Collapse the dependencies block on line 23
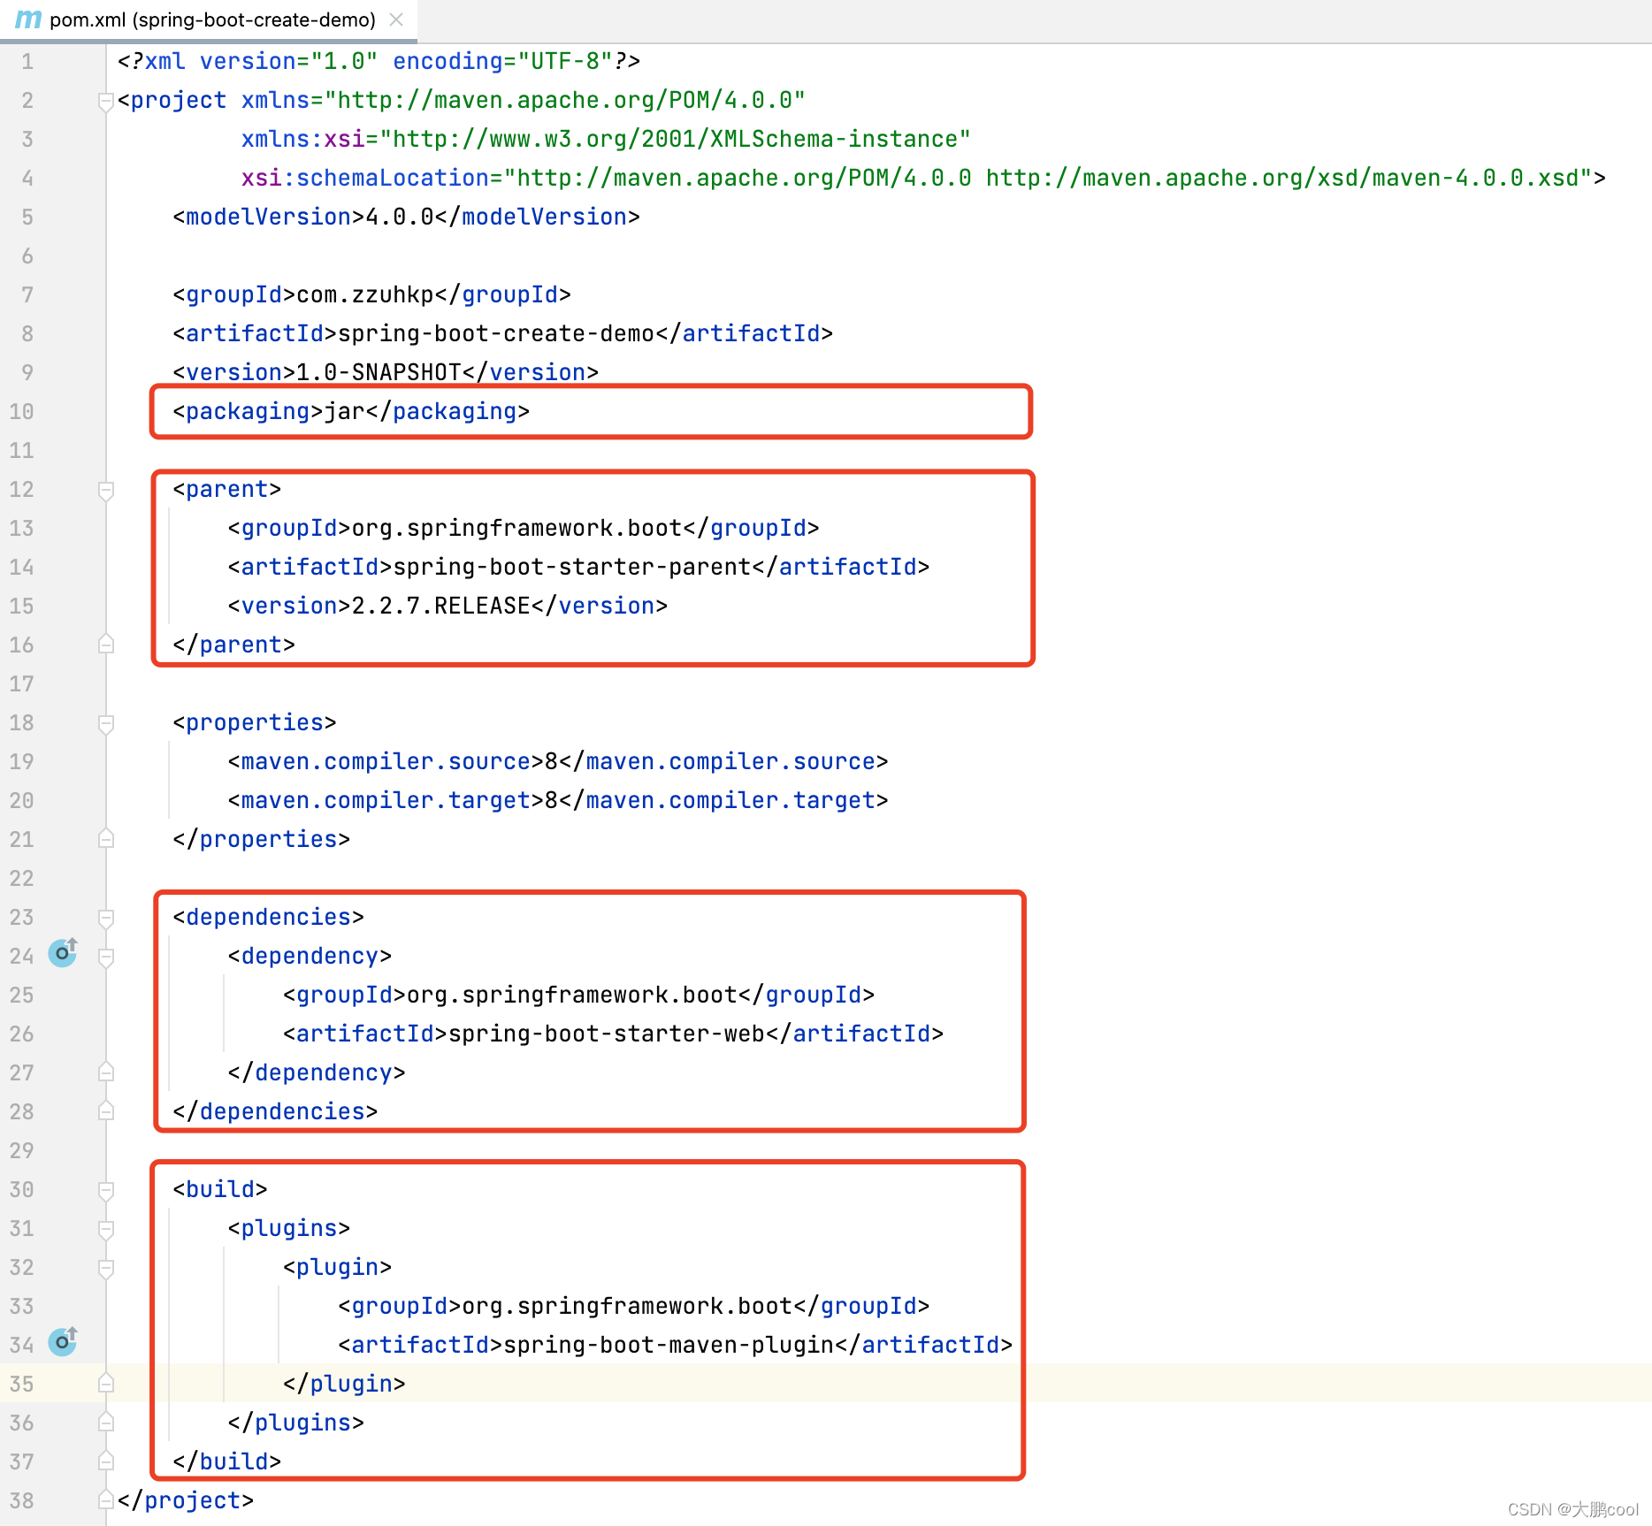 (105, 918)
